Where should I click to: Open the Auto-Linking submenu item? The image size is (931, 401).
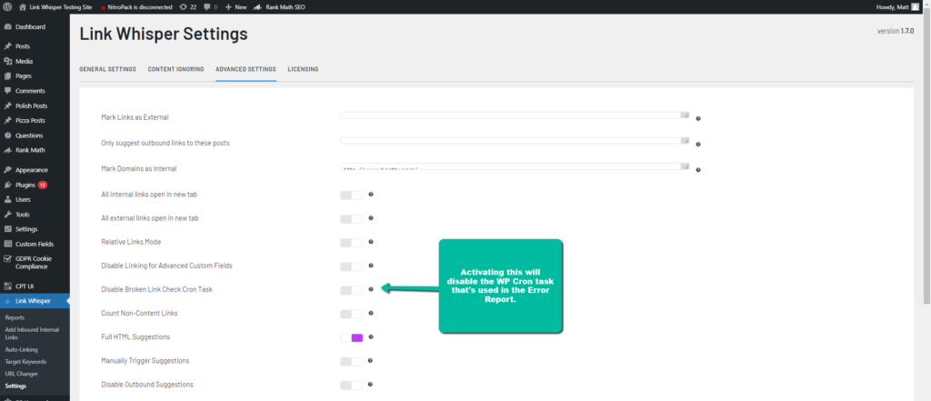22,349
